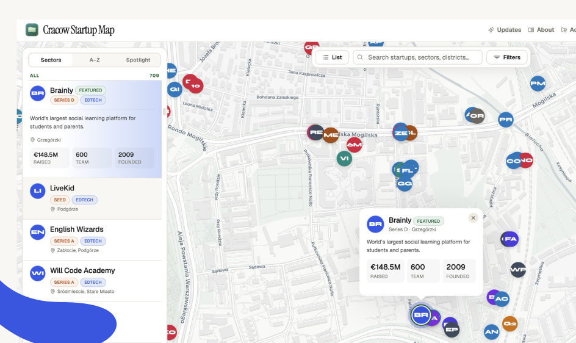Click the BR avatar in map popup
Image resolution: width=576 pixels, height=343 pixels.
click(x=375, y=224)
